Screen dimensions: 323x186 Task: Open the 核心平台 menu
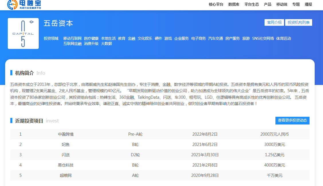click(216, 5)
